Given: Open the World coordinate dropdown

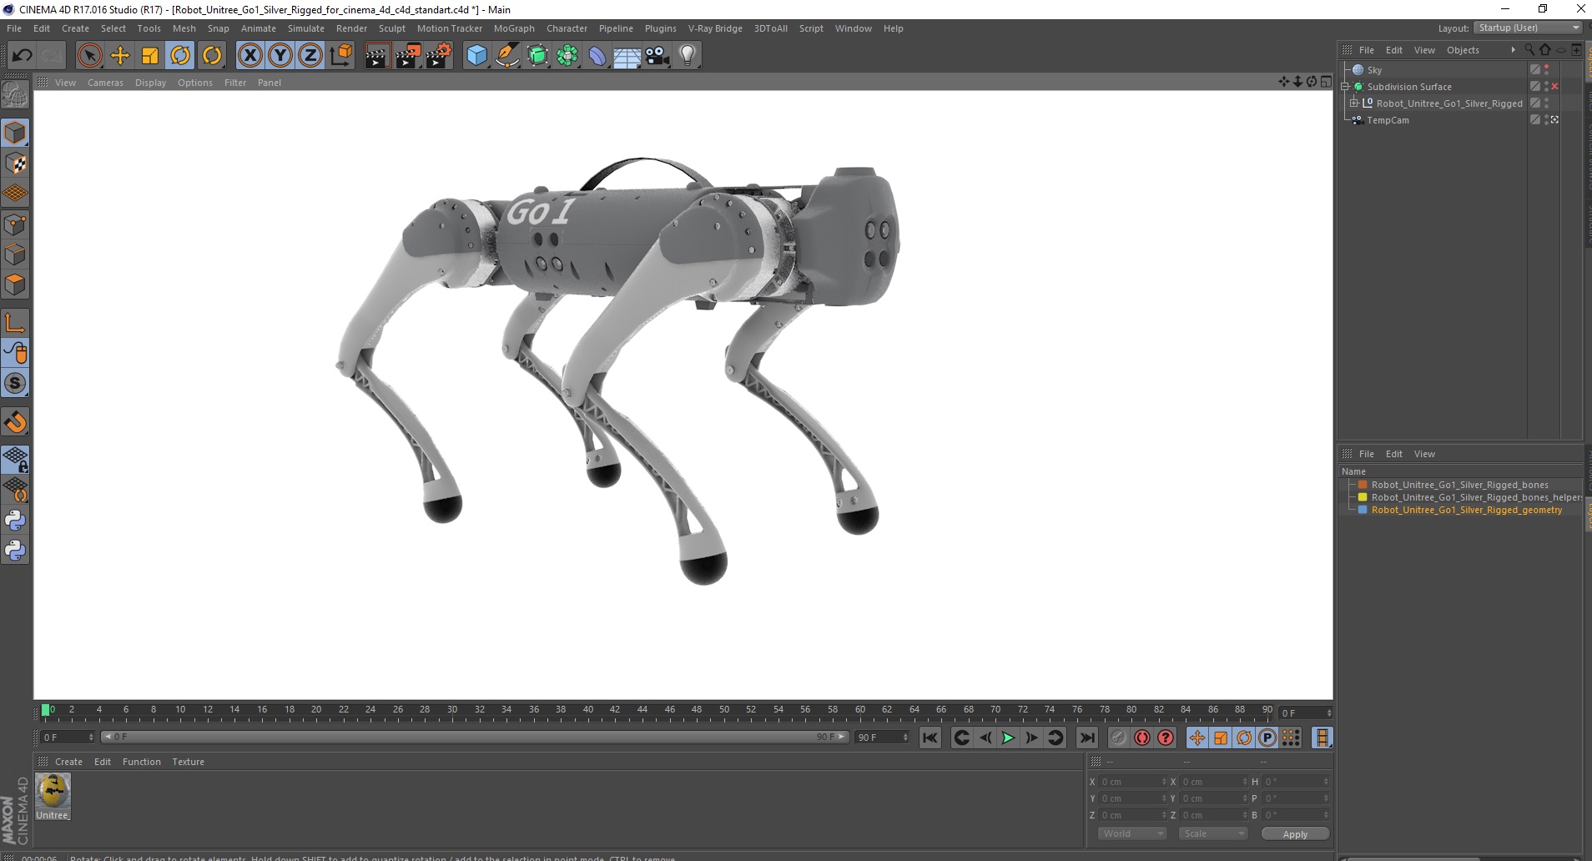Looking at the screenshot, I should pyautogui.click(x=1131, y=833).
